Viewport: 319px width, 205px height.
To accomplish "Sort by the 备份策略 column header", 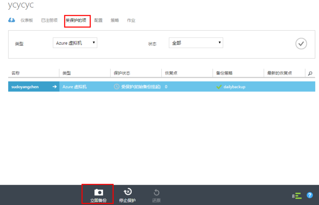I will (224, 73).
